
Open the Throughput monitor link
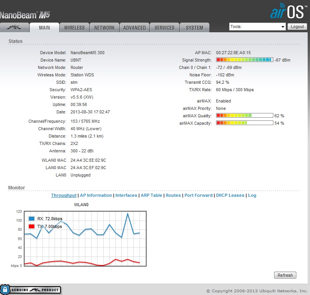click(64, 195)
